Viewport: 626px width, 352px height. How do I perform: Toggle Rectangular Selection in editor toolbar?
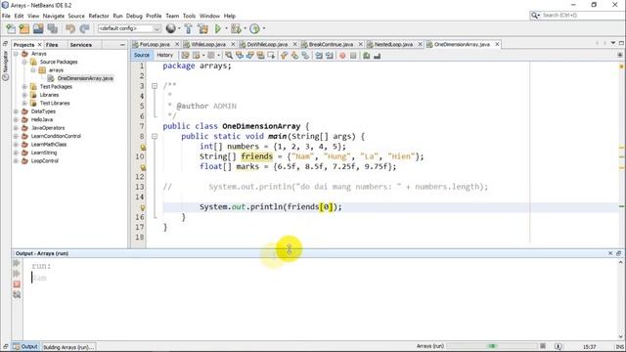[x=271, y=56]
